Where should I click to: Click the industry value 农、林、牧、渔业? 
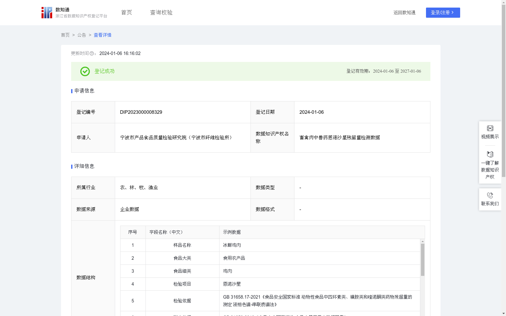139,188
